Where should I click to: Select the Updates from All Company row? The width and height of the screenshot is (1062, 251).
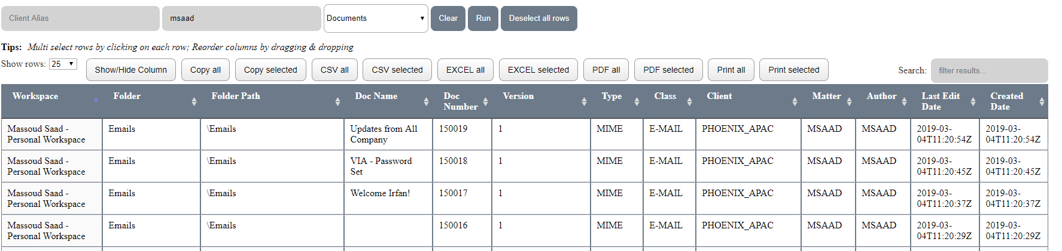point(384,134)
